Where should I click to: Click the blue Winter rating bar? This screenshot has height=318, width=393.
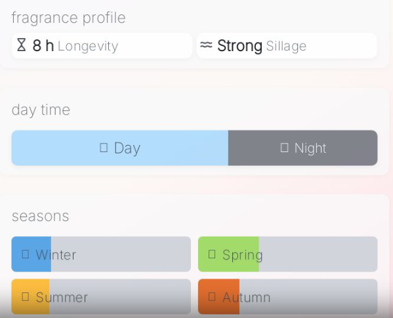coord(101,254)
